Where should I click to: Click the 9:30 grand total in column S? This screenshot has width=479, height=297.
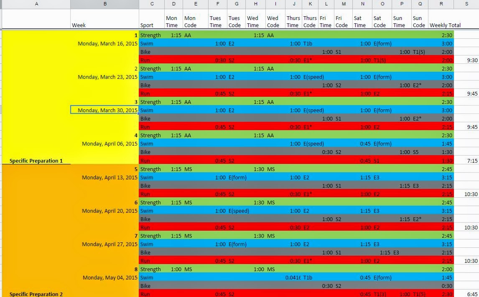coord(466,60)
